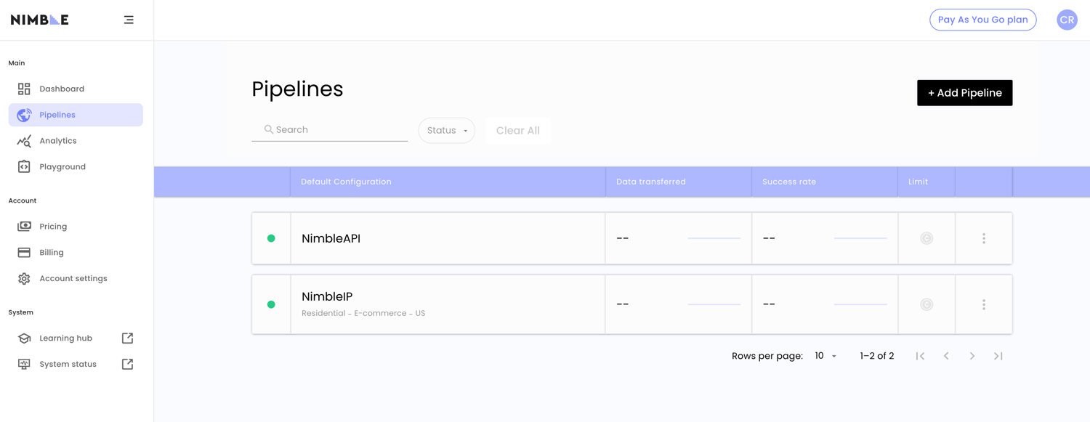This screenshot has width=1090, height=422.
Task: Go to next page of results
Action: click(x=972, y=356)
